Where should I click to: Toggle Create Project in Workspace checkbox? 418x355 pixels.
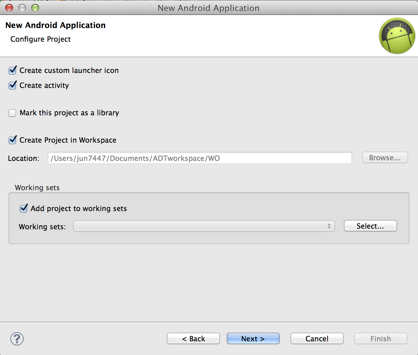click(x=13, y=140)
